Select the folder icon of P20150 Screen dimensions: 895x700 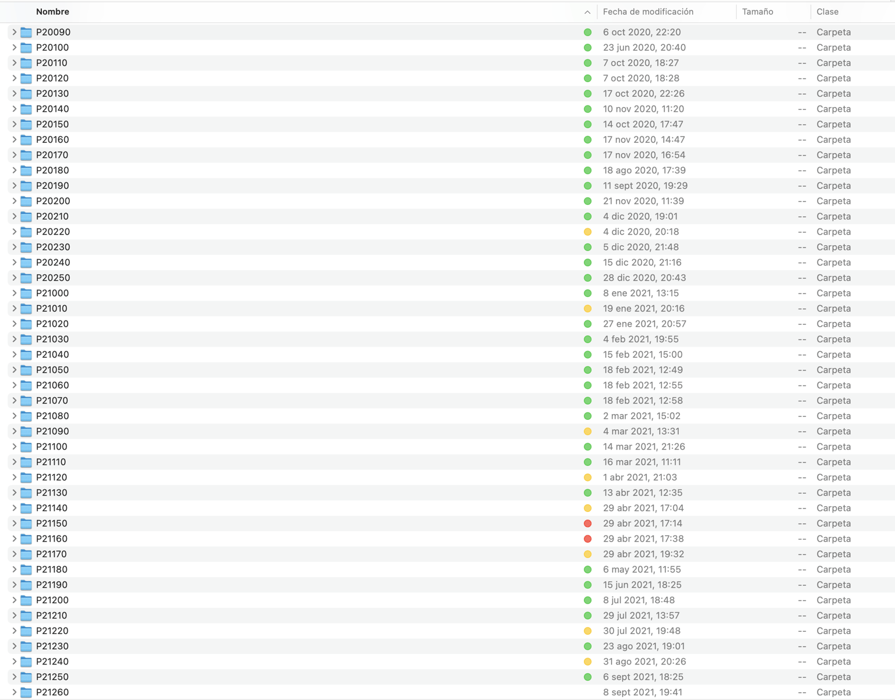coord(26,124)
